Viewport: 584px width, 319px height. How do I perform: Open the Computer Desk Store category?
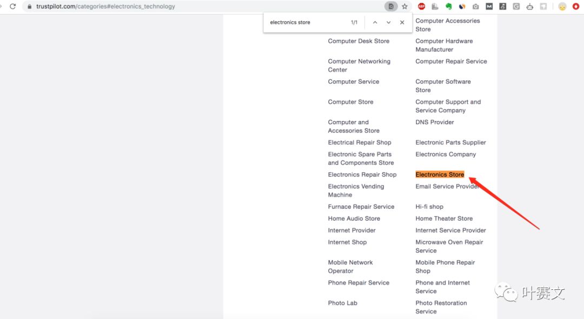[359, 41]
